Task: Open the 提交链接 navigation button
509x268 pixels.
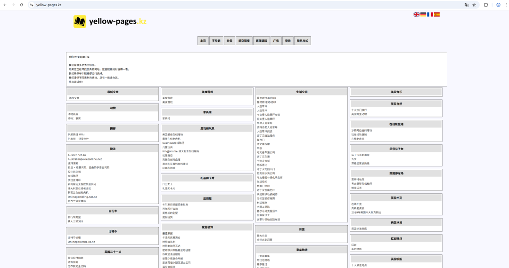Action: (x=244, y=41)
